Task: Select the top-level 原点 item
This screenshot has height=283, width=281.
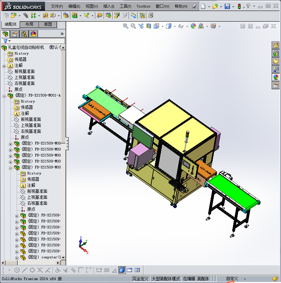Action: [18, 89]
